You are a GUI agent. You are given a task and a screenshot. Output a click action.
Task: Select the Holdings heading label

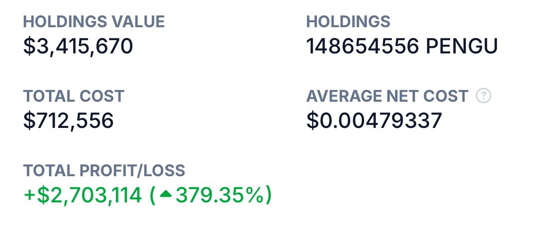point(348,22)
